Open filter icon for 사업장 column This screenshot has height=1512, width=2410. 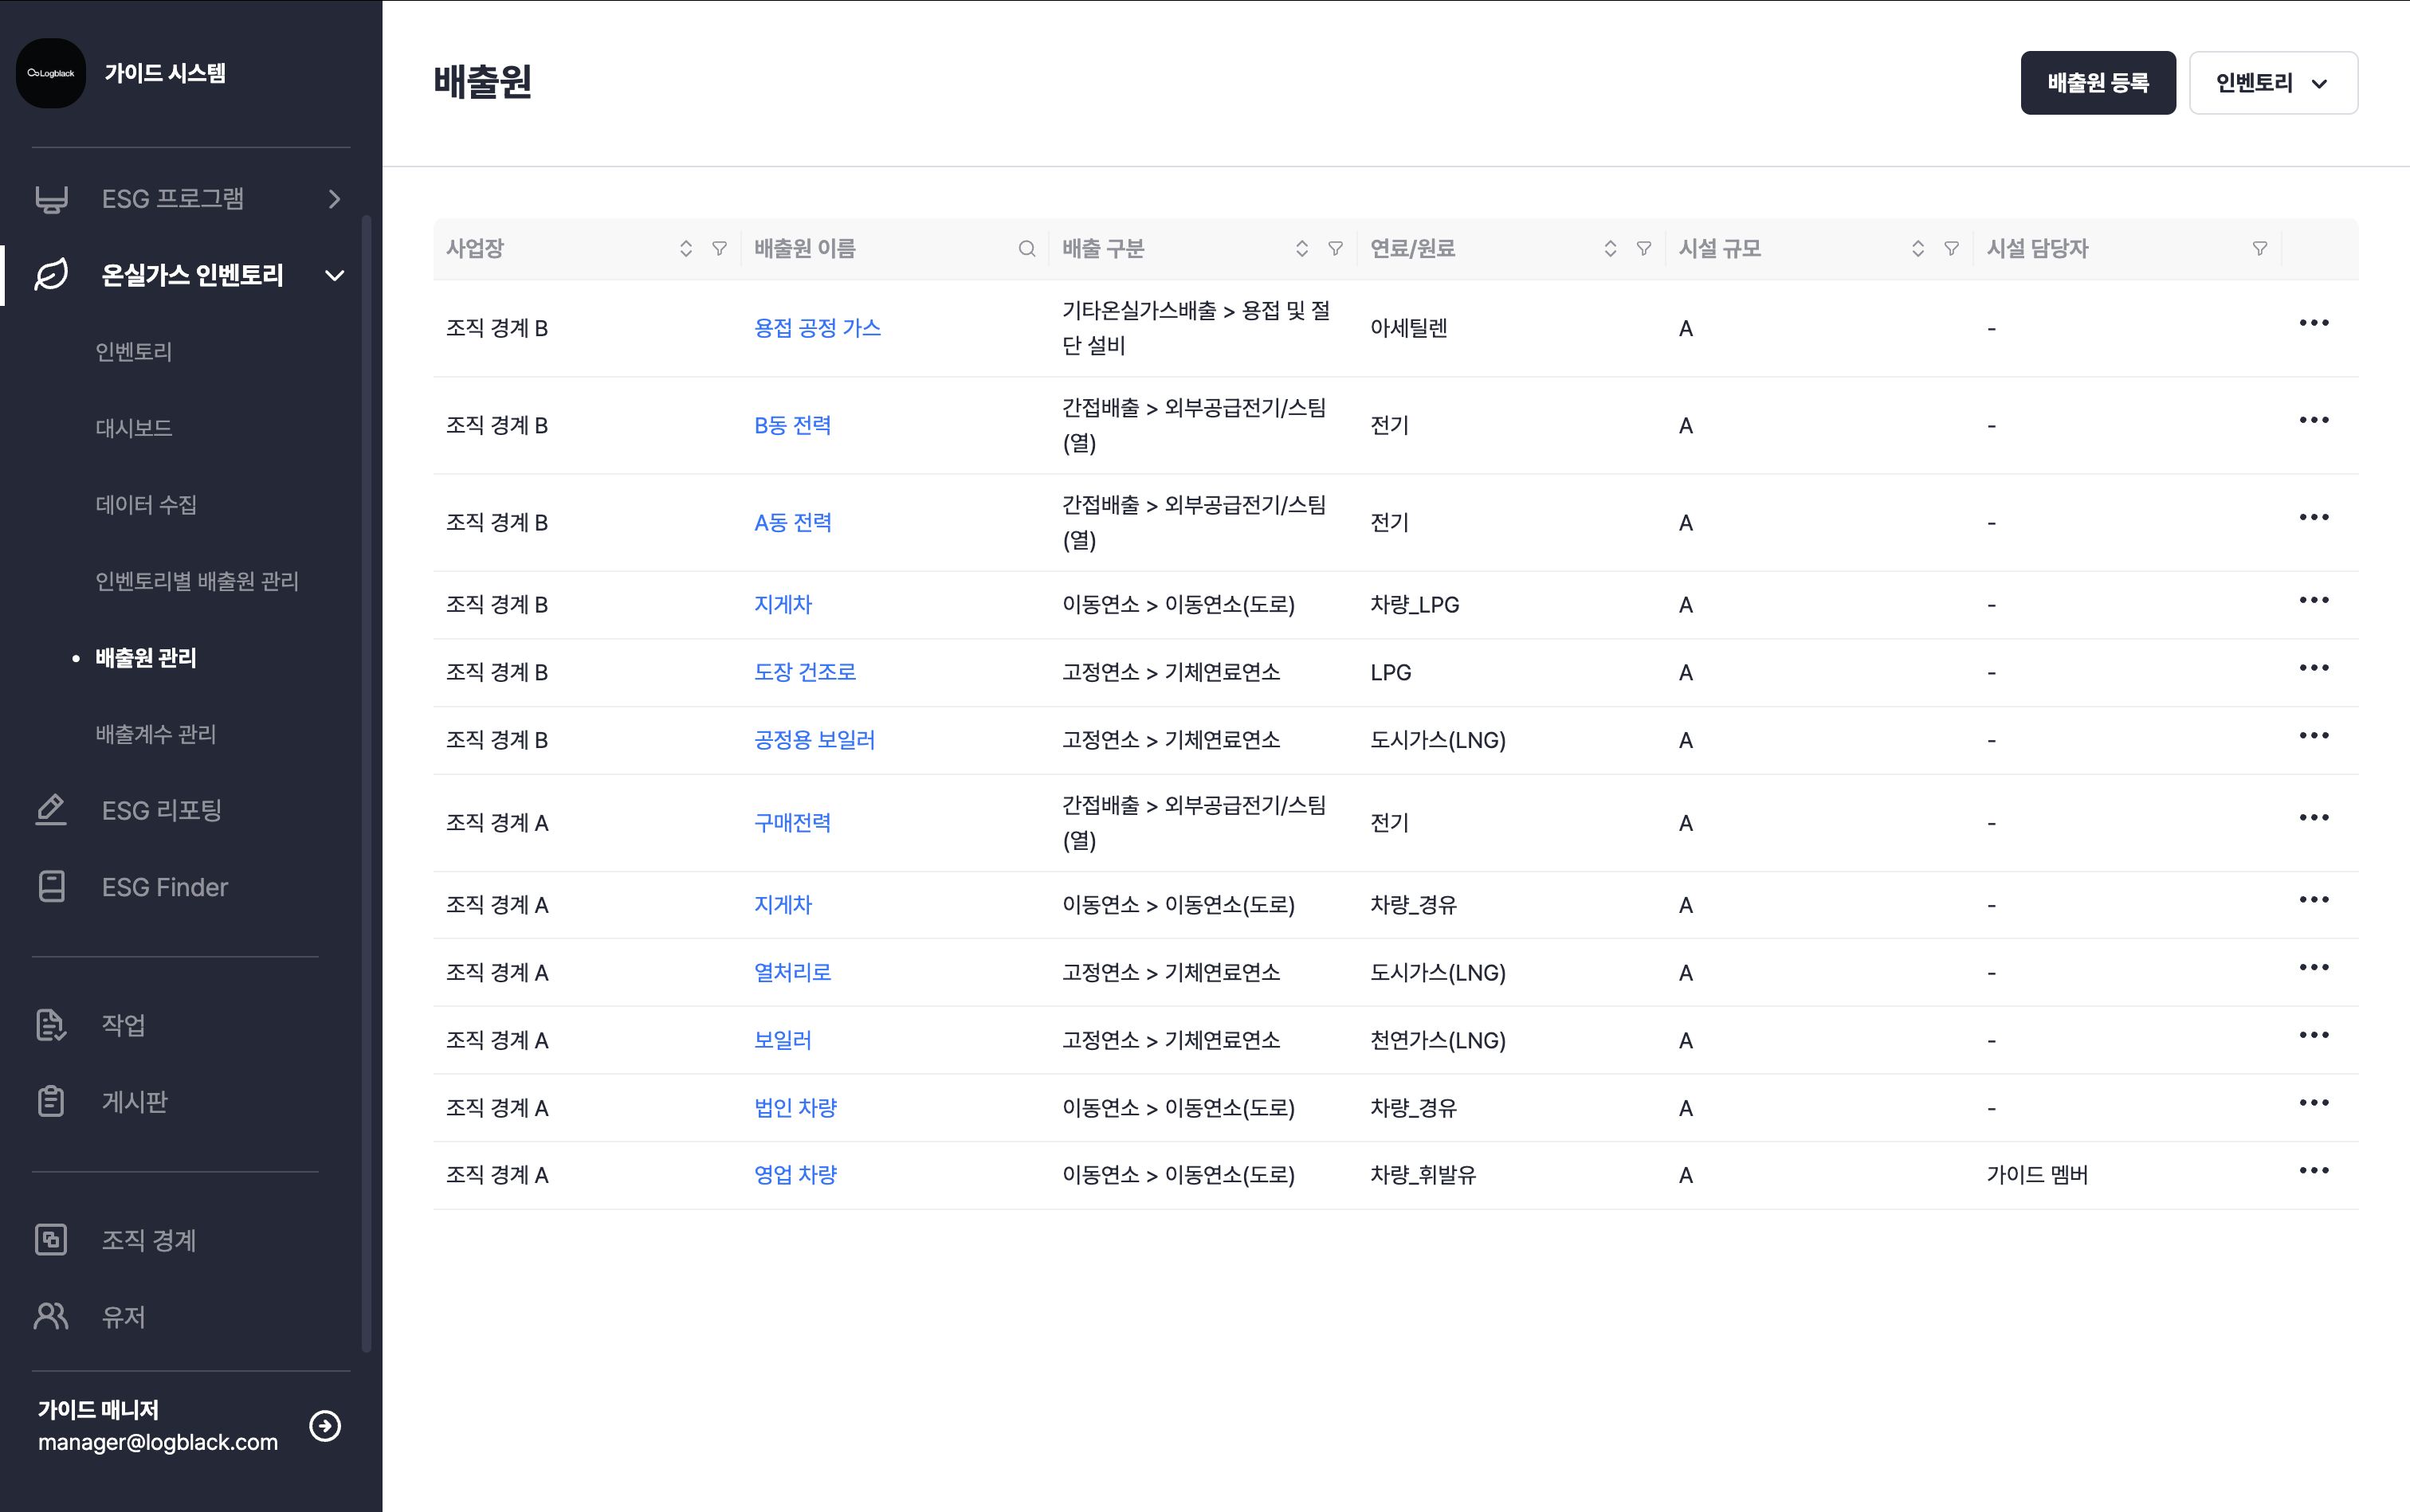720,249
